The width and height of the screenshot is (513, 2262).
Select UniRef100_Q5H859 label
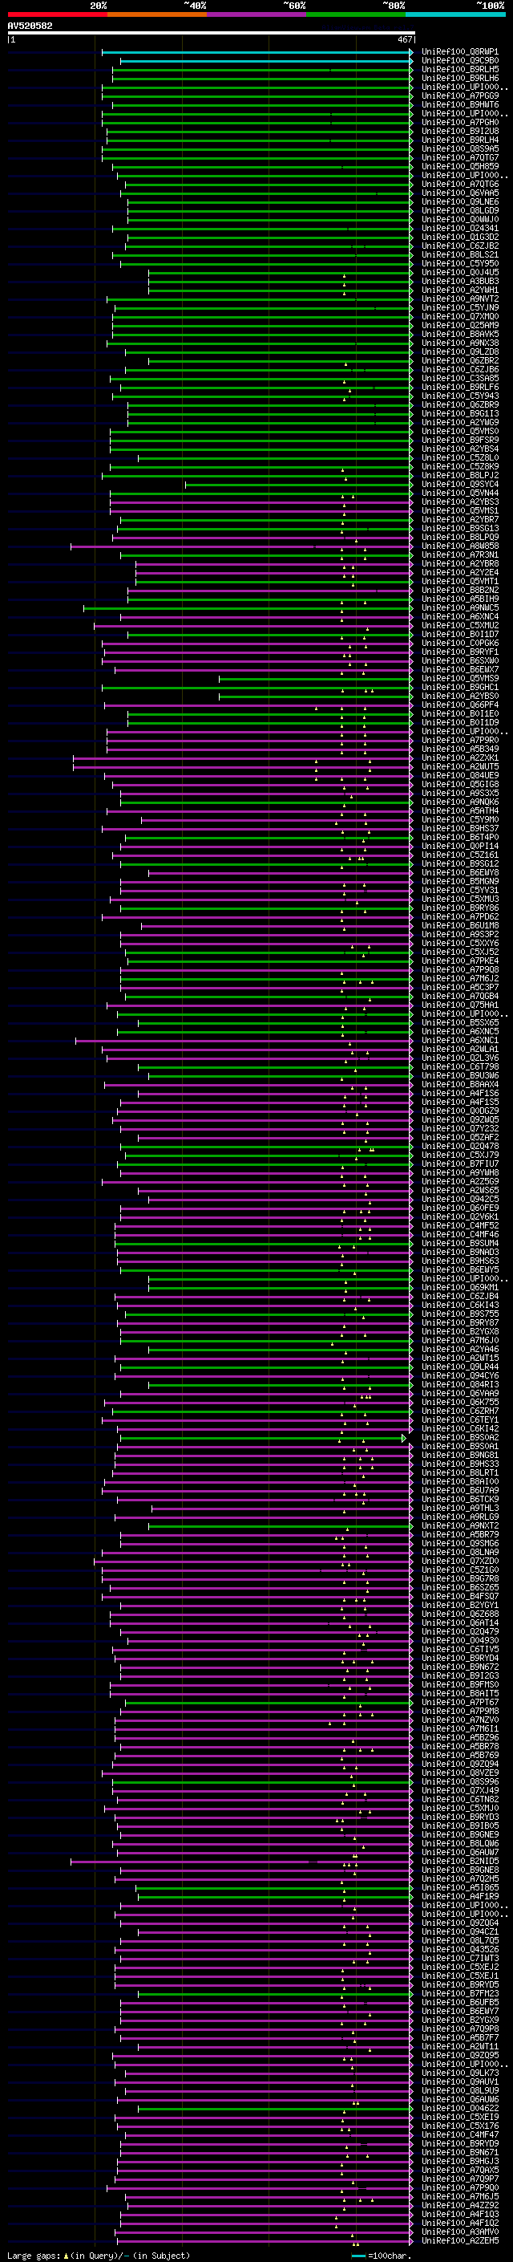(x=459, y=167)
